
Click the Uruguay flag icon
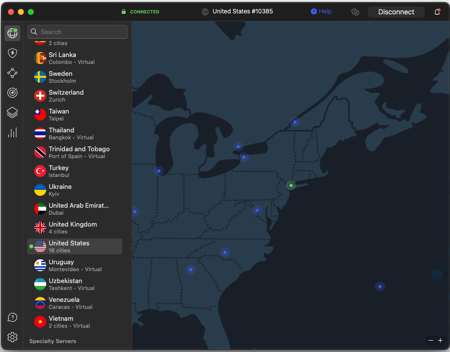tap(40, 265)
